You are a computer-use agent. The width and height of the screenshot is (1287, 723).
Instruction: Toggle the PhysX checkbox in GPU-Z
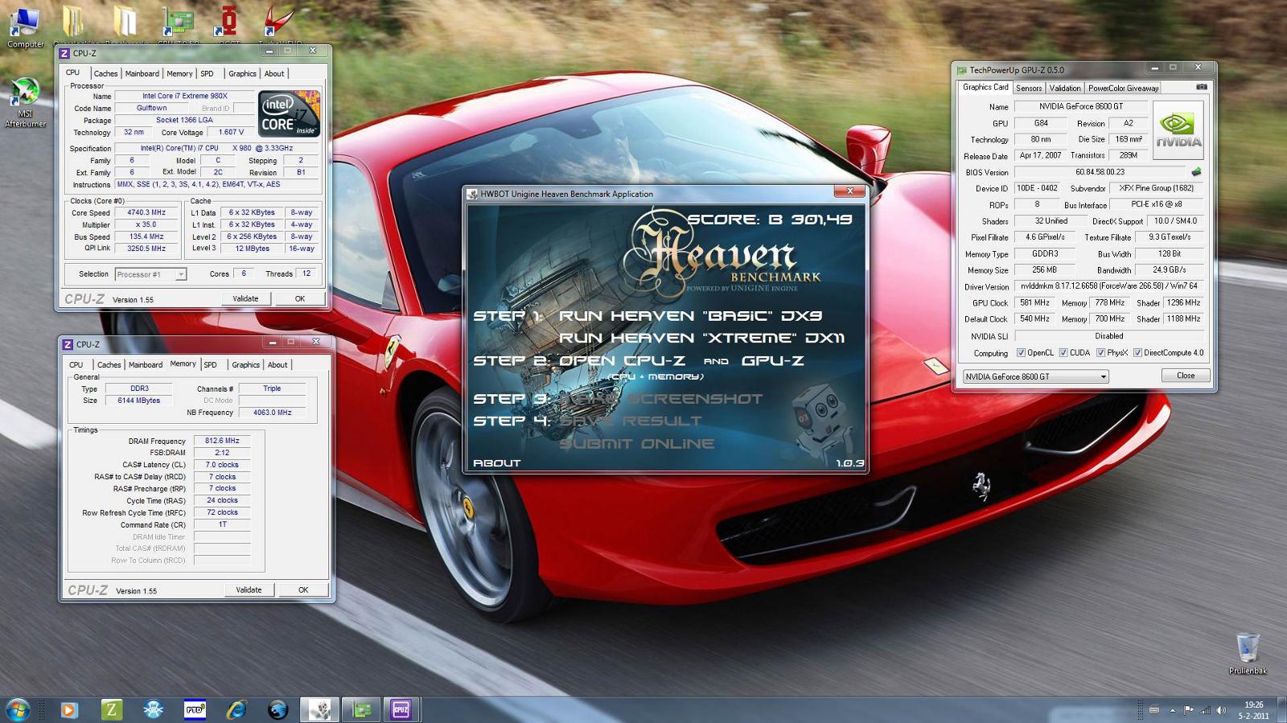click(x=1100, y=352)
